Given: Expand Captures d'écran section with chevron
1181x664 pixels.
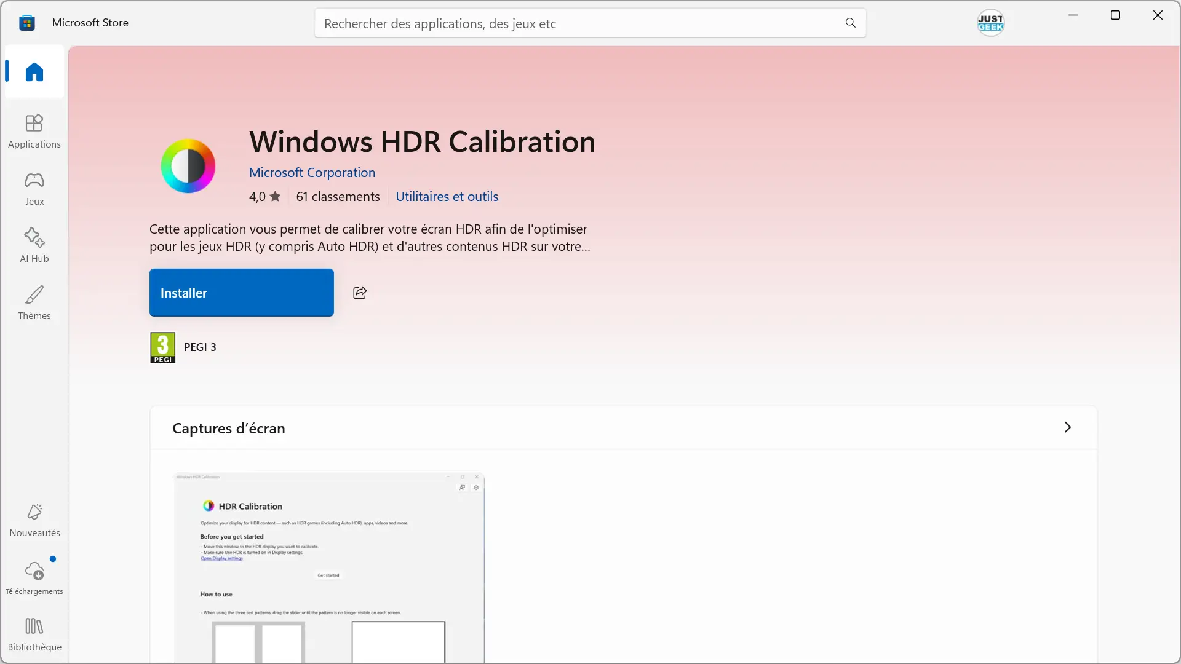Looking at the screenshot, I should click(x=1067, y=427).
